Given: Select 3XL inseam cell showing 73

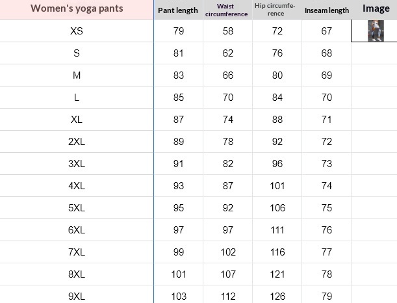Looking at the screenshot, I should tap(326, 164).
